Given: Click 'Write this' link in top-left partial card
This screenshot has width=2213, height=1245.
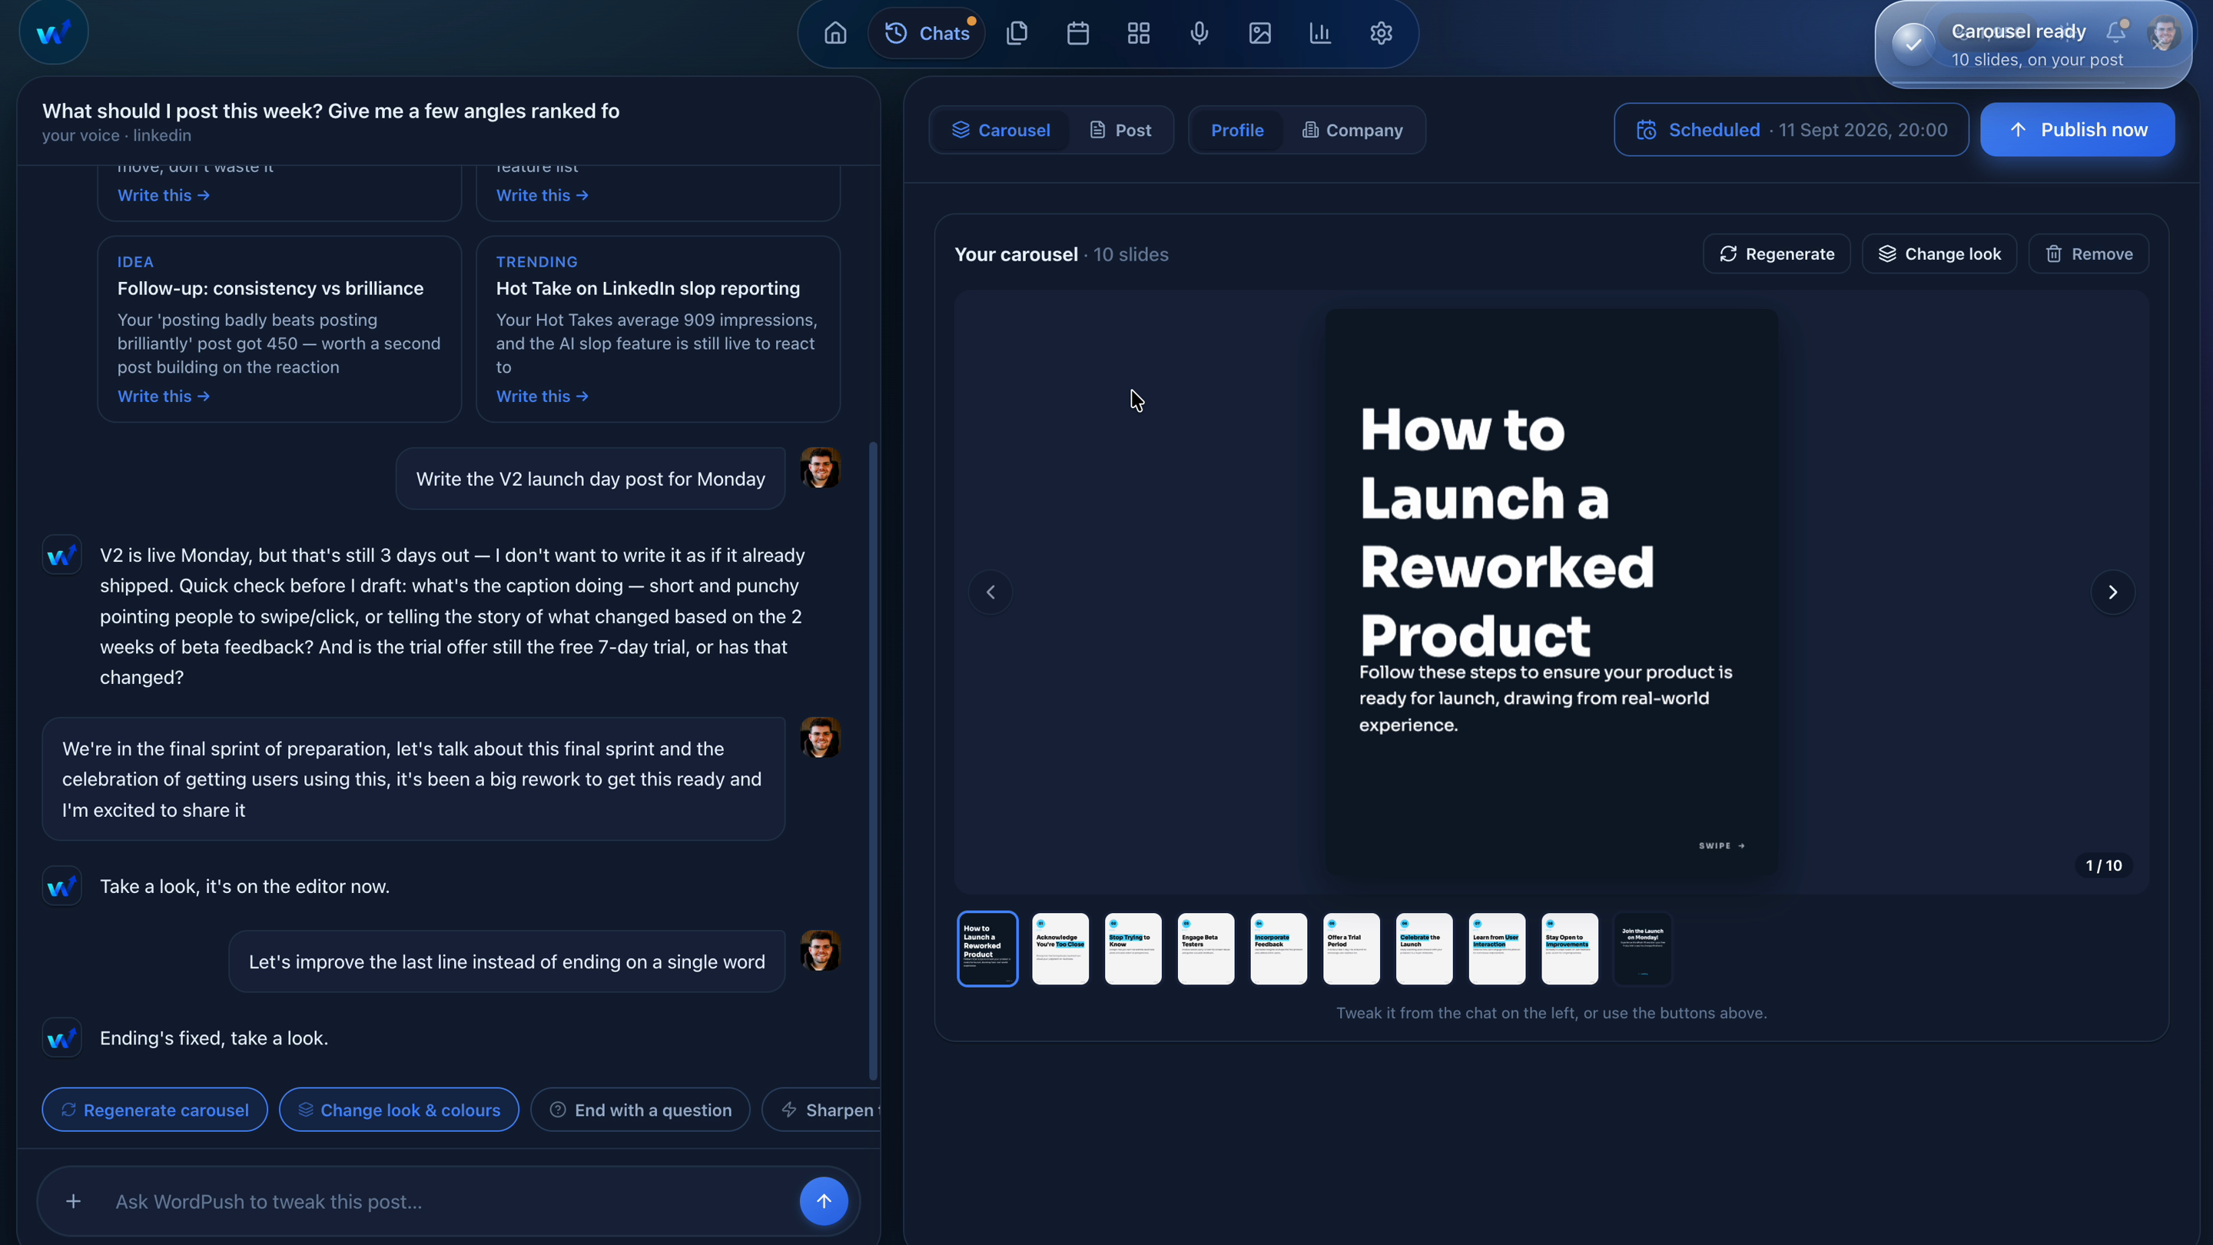Looking at the screenshot, I should pos(163,195).
